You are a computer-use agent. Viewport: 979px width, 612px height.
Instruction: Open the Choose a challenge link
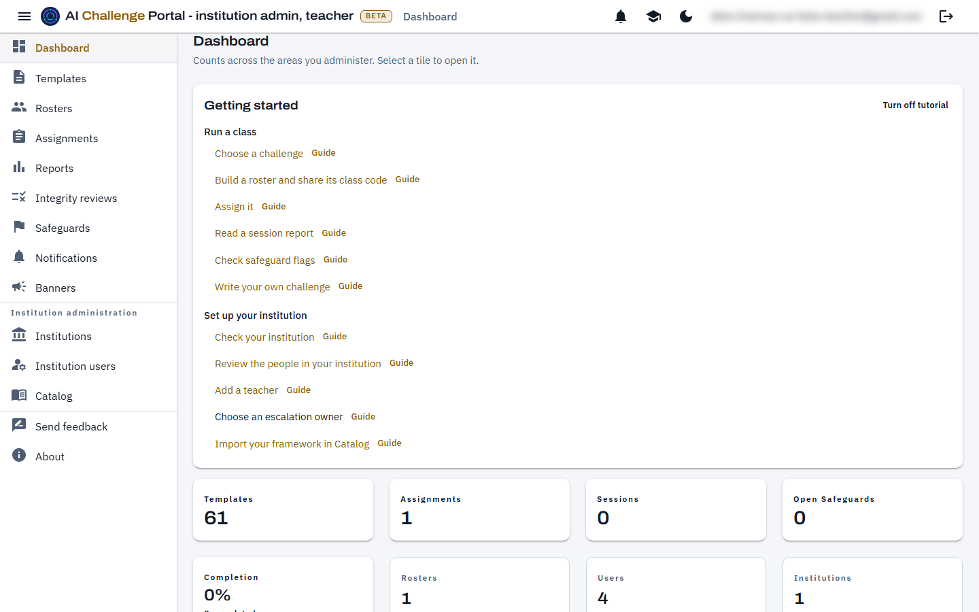259,154
